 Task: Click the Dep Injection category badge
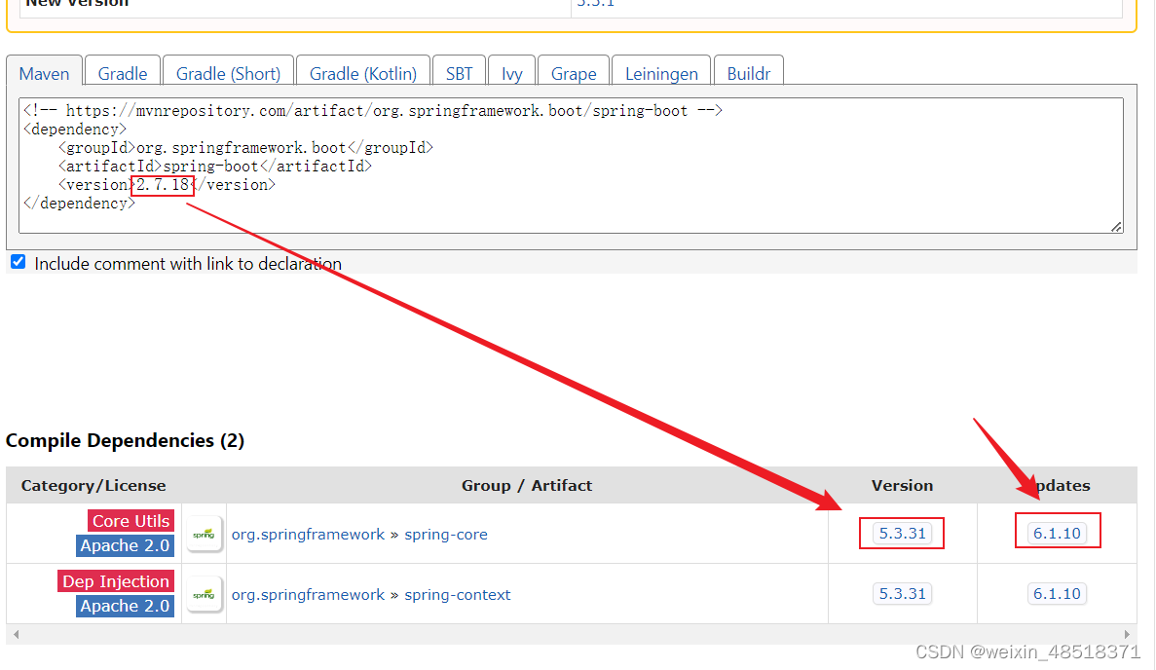pos(115,580)
